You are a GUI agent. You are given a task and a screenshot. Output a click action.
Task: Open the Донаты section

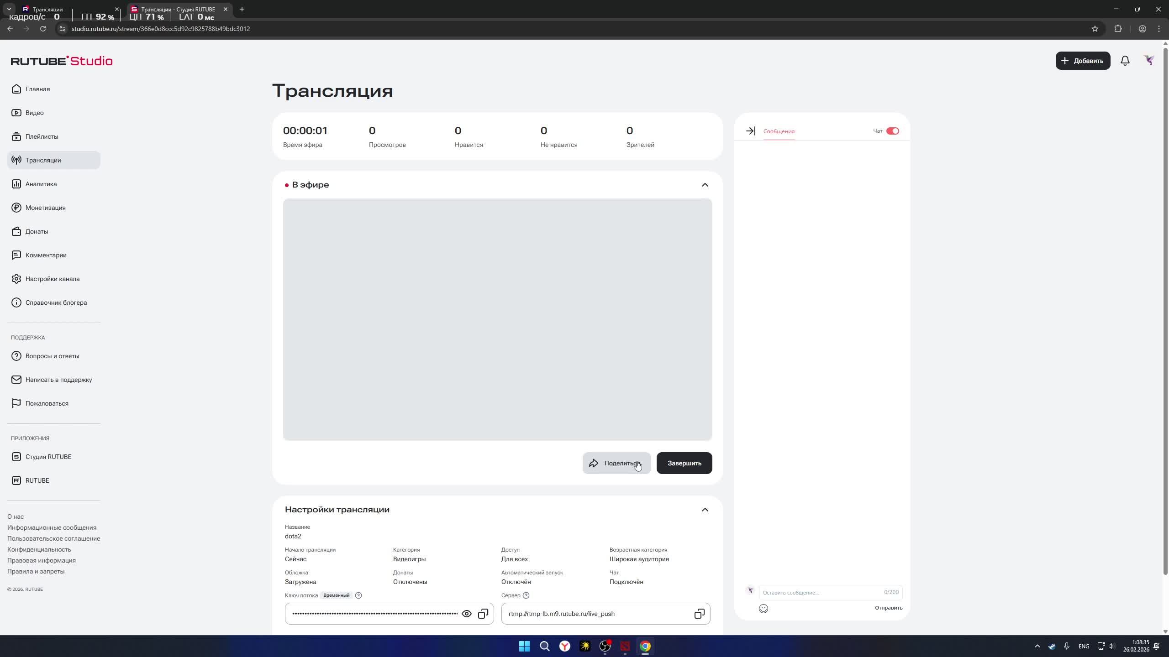tap(37, 231)
